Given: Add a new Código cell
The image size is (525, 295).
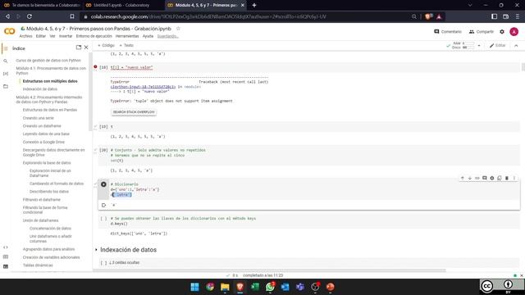Looking at the screenshot, I should coord(106,46).
